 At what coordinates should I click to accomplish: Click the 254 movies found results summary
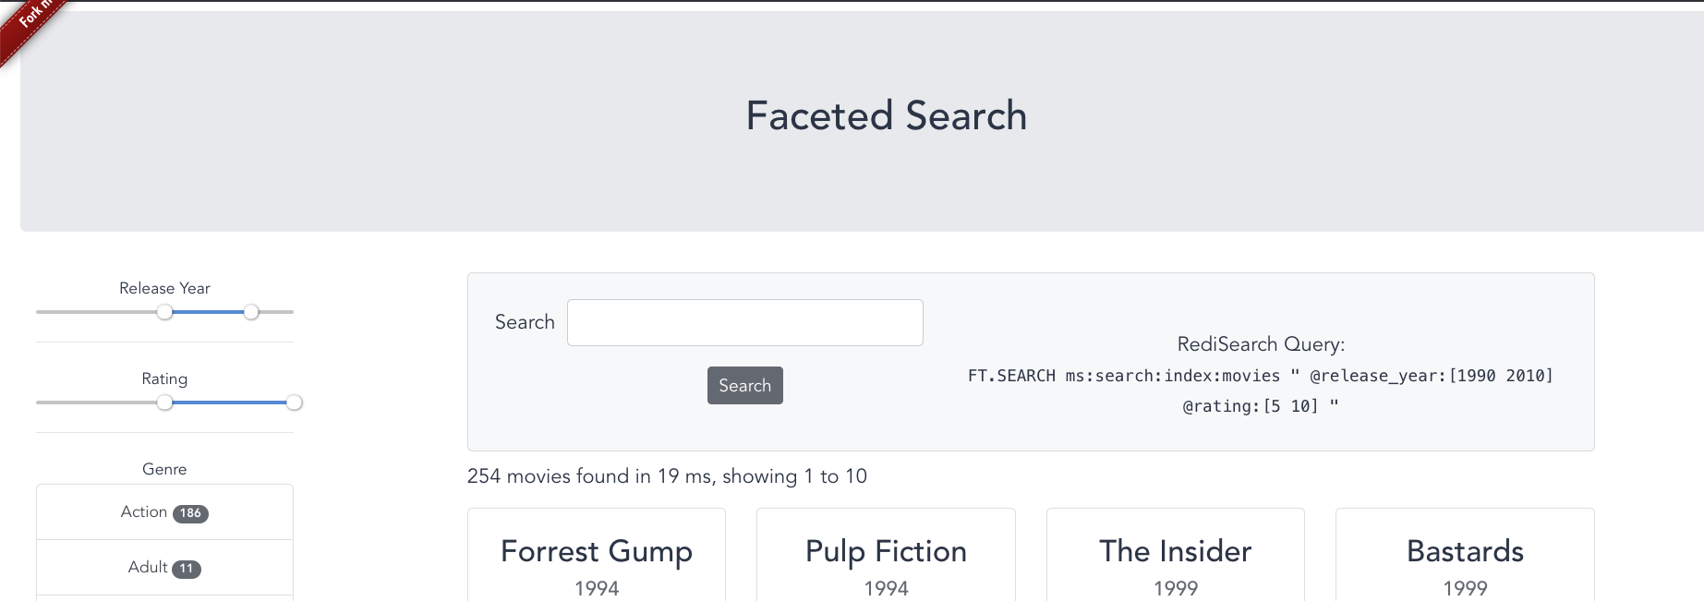click(667, 476)
